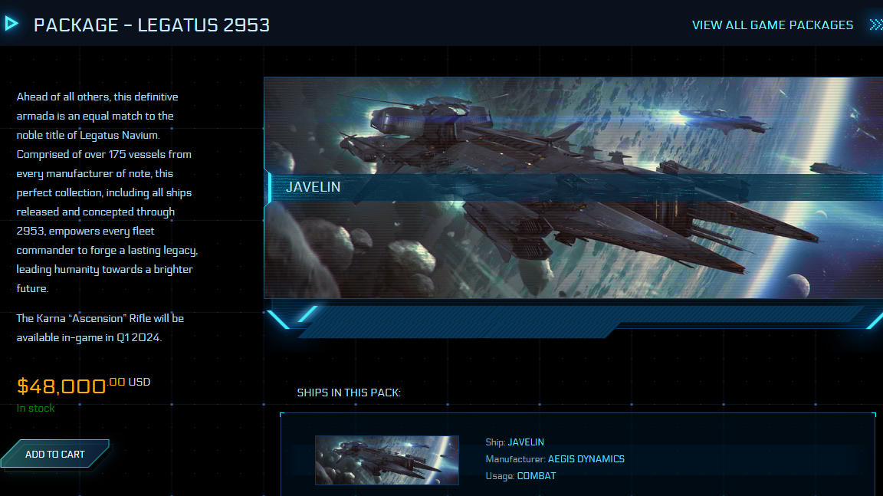Click the Karna Ascension Rifle availability note
Screen dimensions: 883x496
[x=100, y=327]
